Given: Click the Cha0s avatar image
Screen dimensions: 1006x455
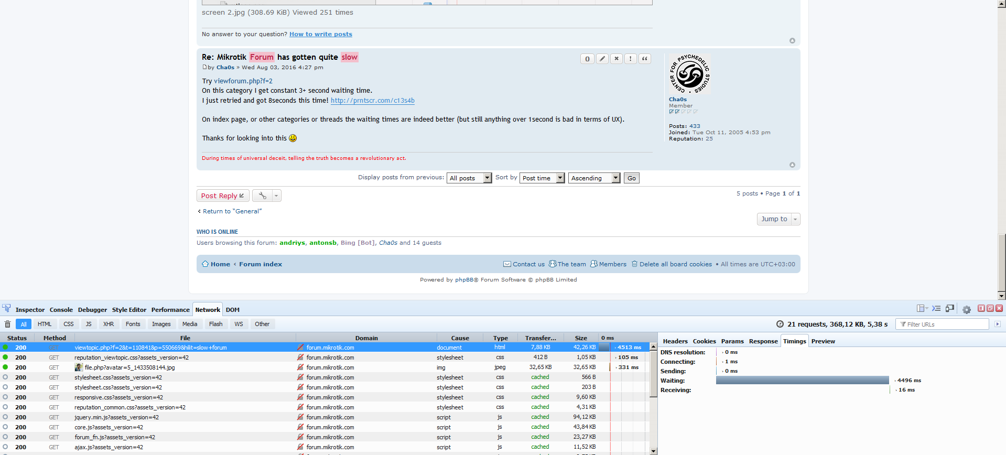Looking at the screenshot, I should pos(689,74).
